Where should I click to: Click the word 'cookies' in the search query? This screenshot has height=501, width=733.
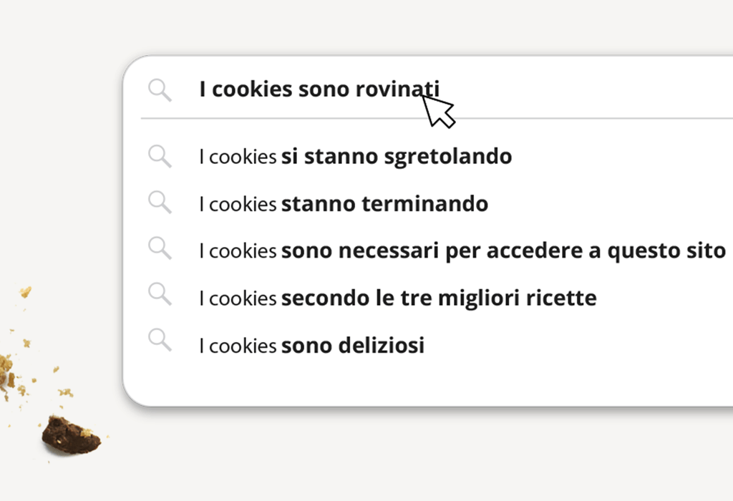point(253,89)
